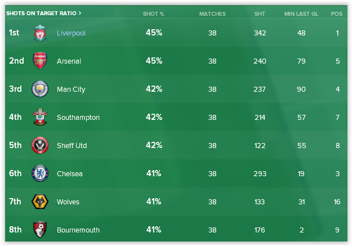Sort by the MATCHES column header
The height and width of the screenshot is (246, 352).
212,13
